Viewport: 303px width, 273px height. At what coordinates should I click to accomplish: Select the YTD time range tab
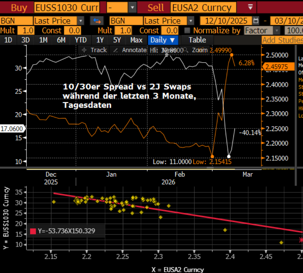tap(81, 40)
